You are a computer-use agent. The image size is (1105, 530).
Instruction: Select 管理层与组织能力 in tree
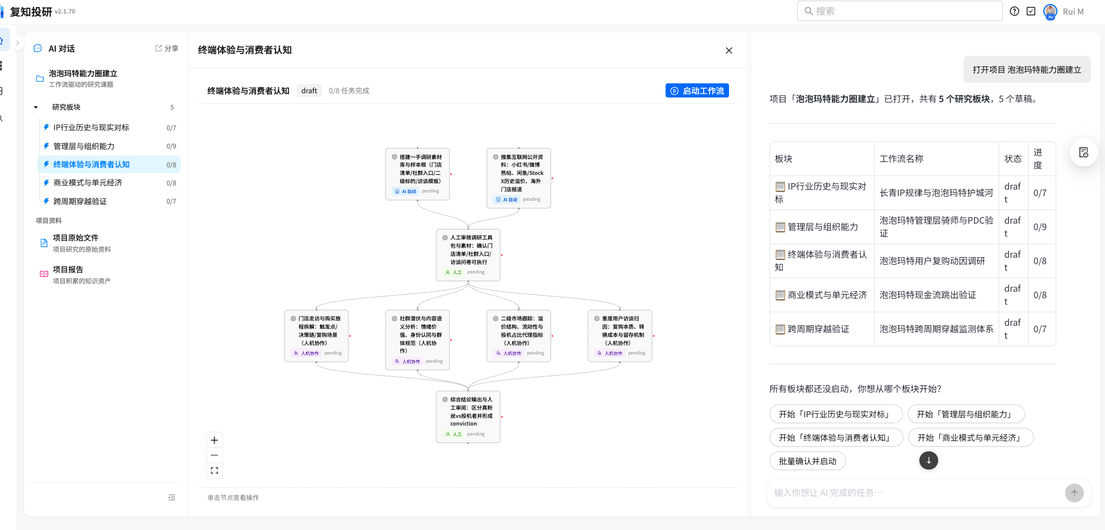point(109,146)
